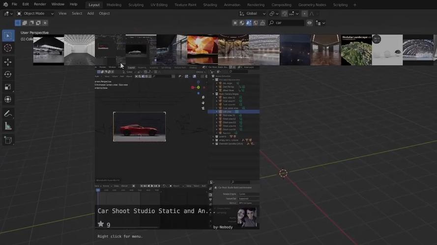Switch to the Geometry Nodes workspace
437x245 pixels.
point(312,5)
